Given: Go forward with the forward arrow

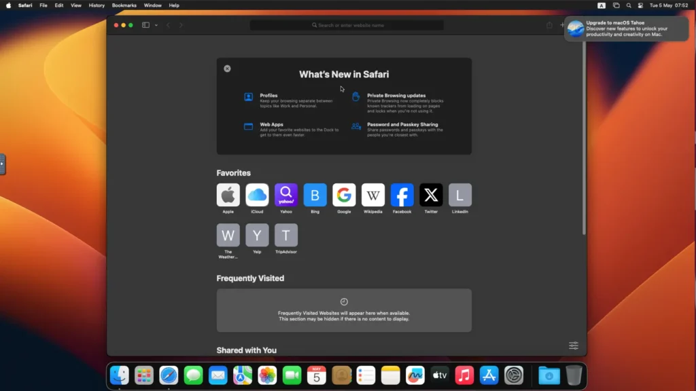Looking at the screenshot, I should coord(181,25).
